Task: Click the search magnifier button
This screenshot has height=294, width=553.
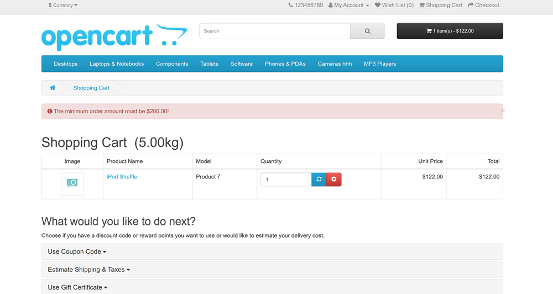Action: pos(367,31)
